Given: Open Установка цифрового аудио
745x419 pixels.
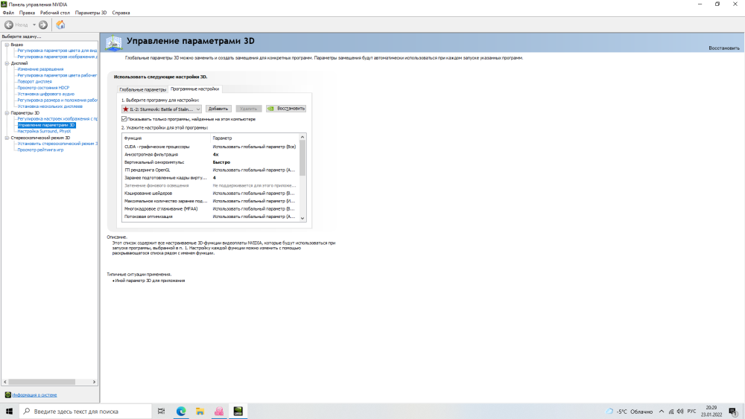Looking at the screenshot, I should (x=45, y=94).
